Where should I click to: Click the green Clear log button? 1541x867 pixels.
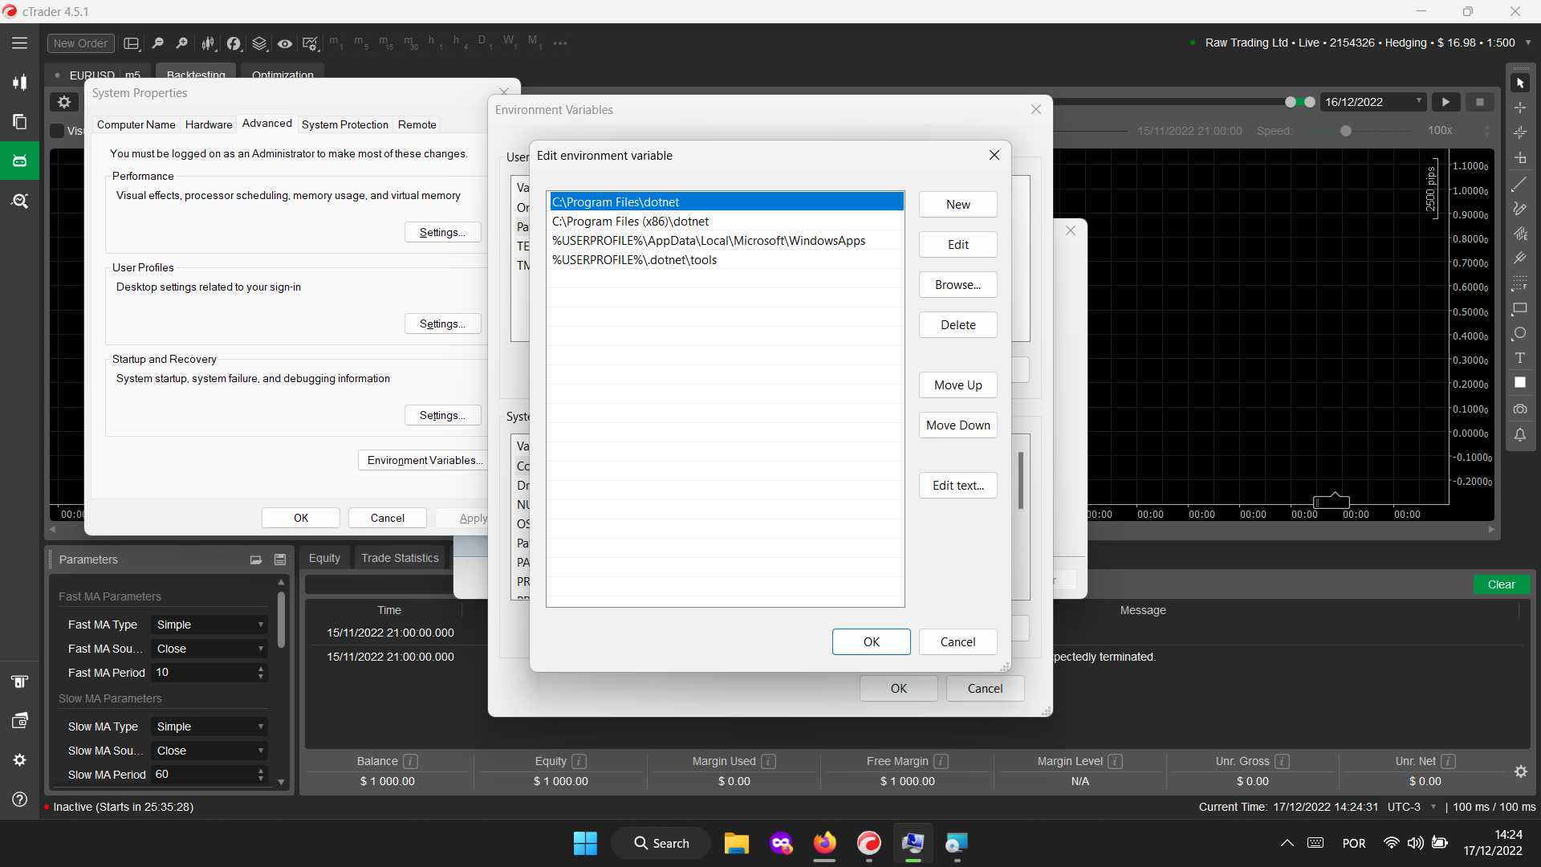1502,584
